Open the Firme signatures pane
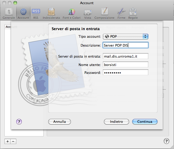Image resolution: width=174 pixels, height=149 pixels. pyautogui.click(x=121, y=13)
